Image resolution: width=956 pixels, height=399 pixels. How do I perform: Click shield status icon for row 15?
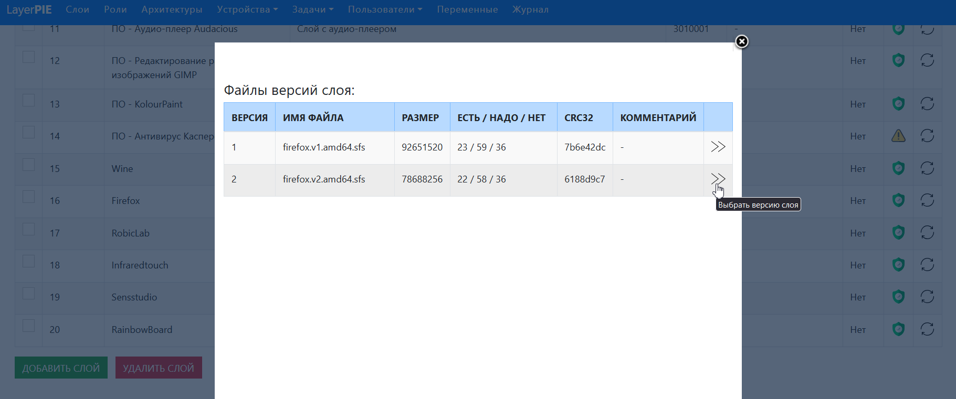tap(898, 168)
